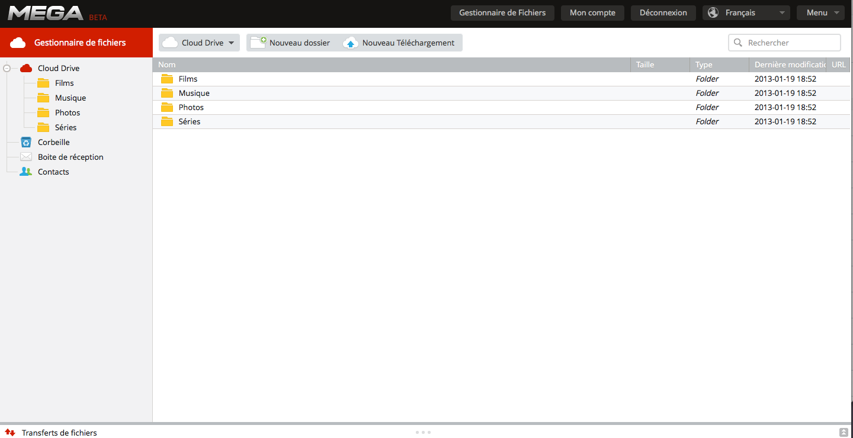Click the Corbeille recycle bin icon
Screen dimensions: 853x438
(x=26, y=142)
